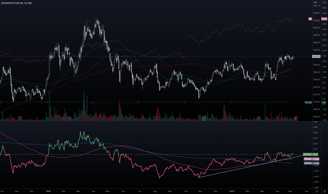Open the earnings E marker in February 2022
This screenshot has height=194, width=328.
[64, 119]
